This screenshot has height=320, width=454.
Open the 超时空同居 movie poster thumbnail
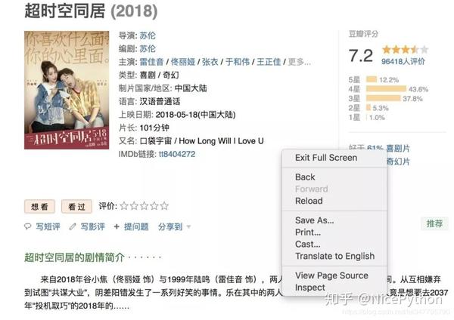67,90
